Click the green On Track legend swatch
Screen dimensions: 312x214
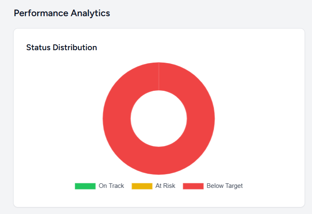click(85, 186)
